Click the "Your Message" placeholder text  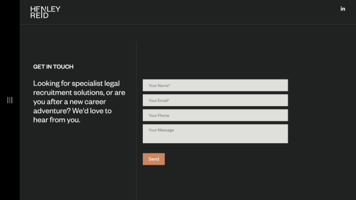pyautogui.click(x=161, y=130)
